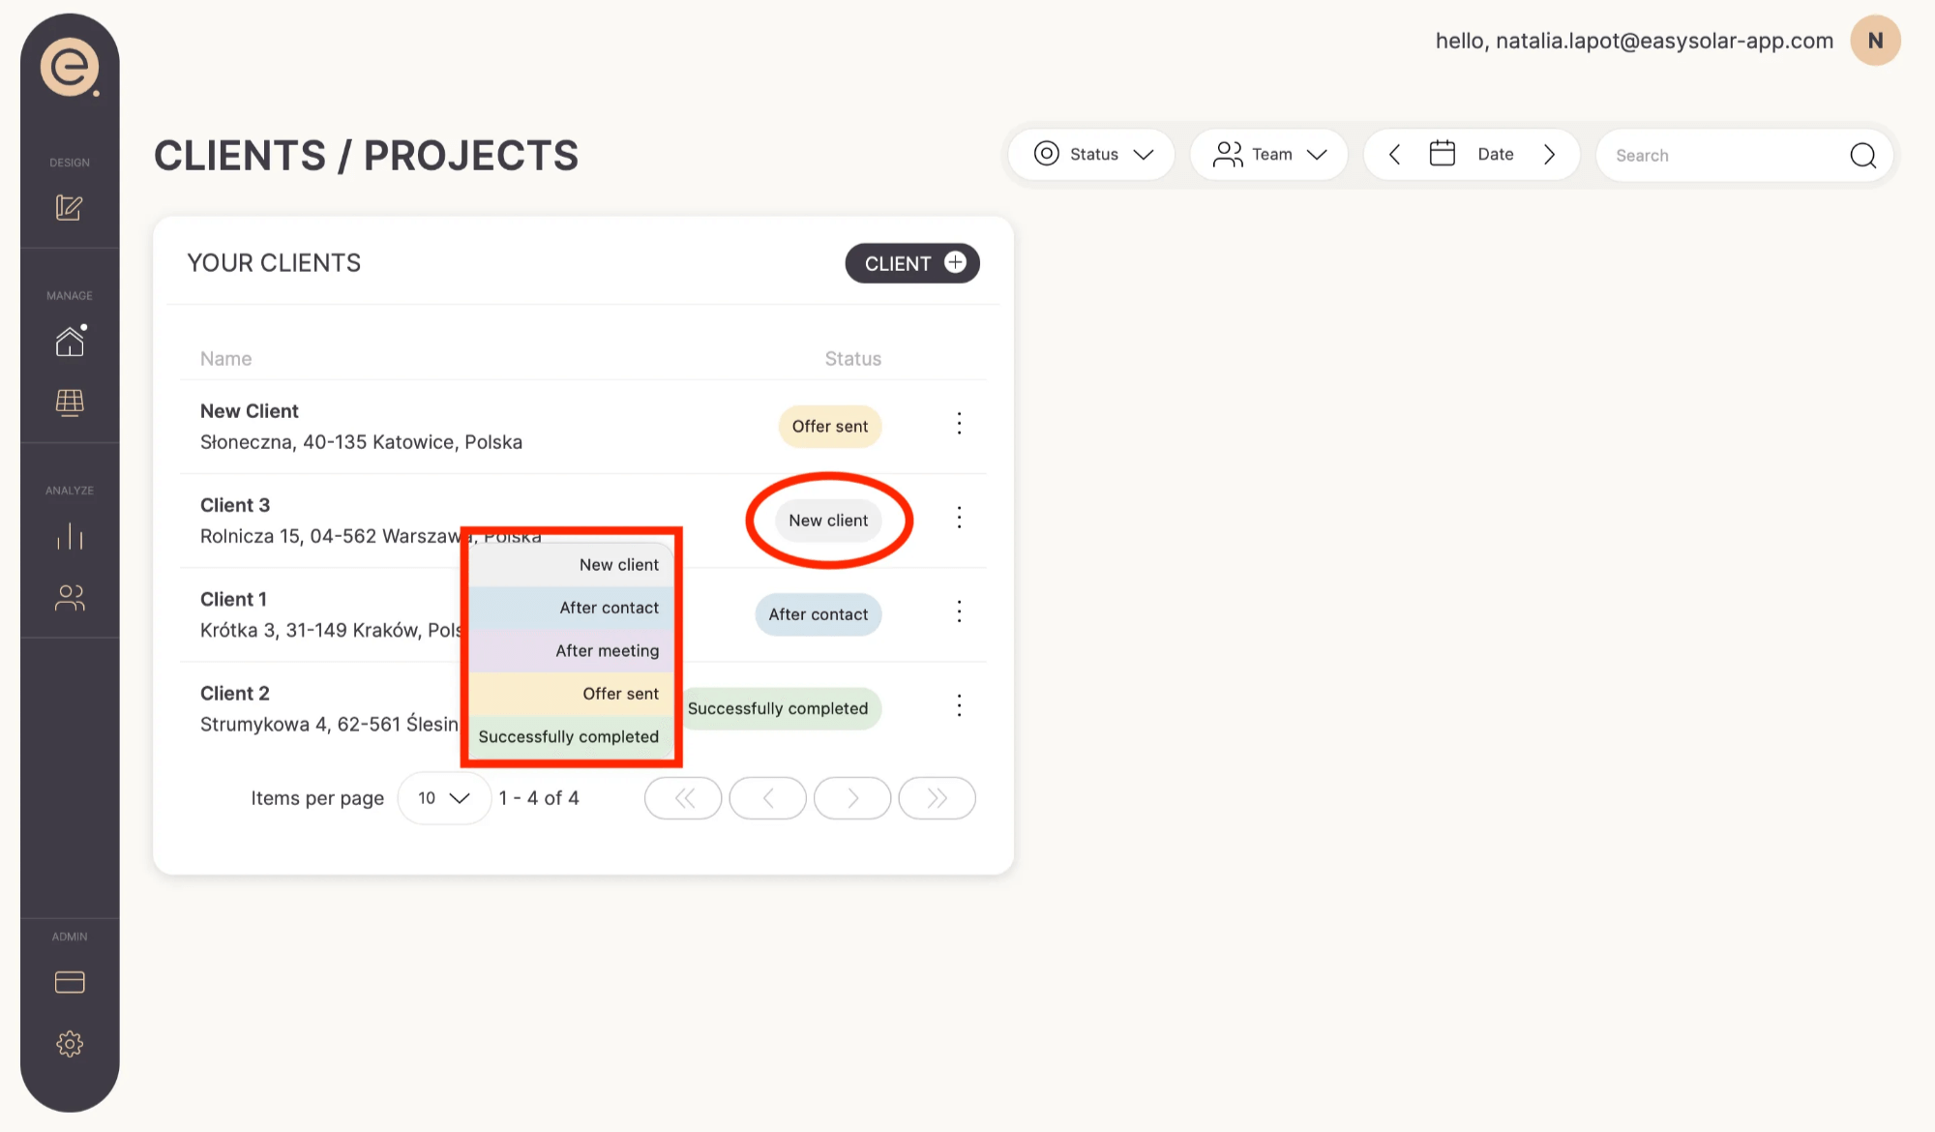Click the Design tool icon in sidebar
1935x1132 pixels.
(x=69, y=207)
